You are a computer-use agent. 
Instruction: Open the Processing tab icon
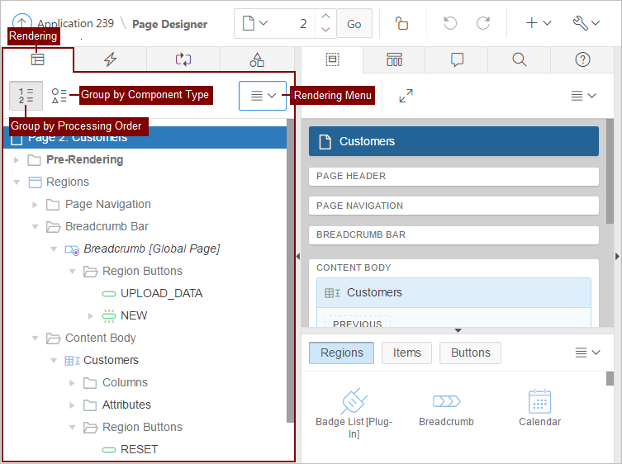(183, 59)
